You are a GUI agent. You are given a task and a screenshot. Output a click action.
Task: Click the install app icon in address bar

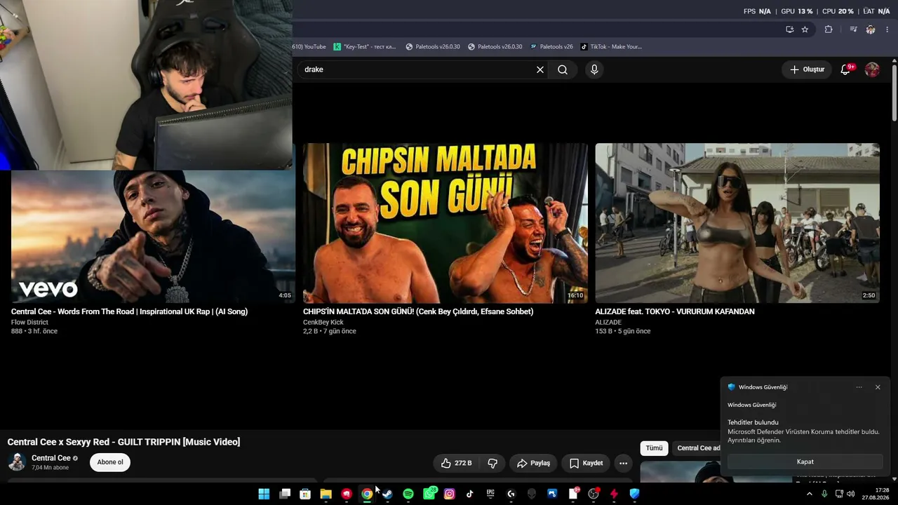point(789,29)
